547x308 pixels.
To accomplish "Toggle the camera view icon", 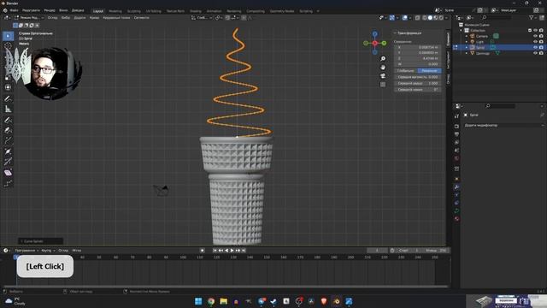I will coord(383,76).
